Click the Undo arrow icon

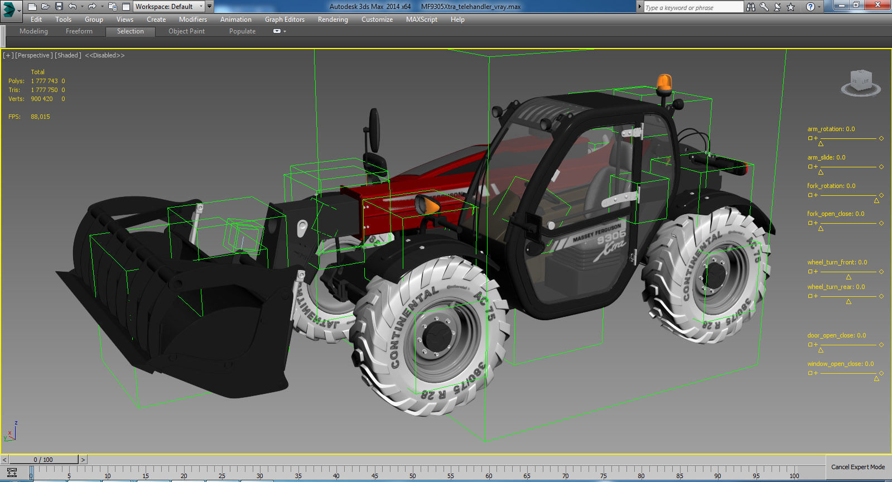tap(72, 7)
